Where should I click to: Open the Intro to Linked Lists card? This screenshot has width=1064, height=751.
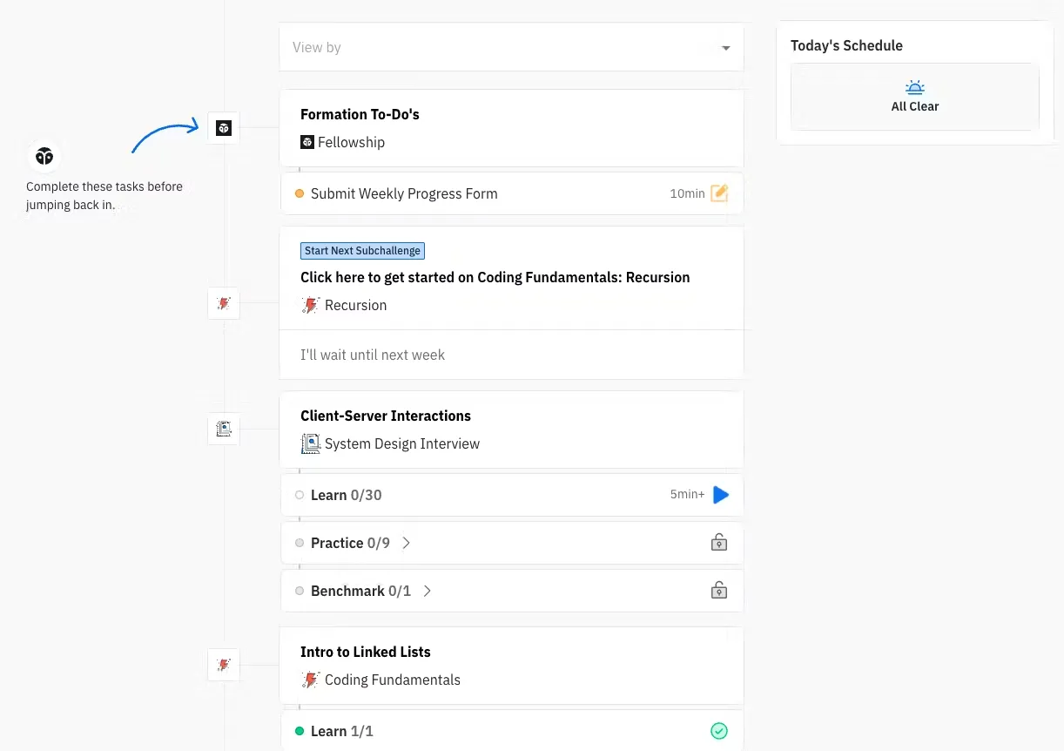[366, 652]
